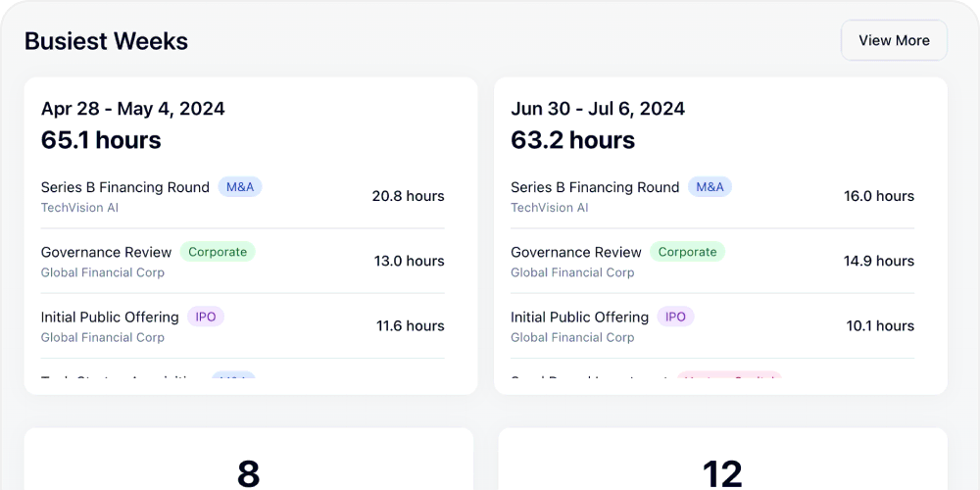Click the 63.2 hours total

(x=572, y=140)
